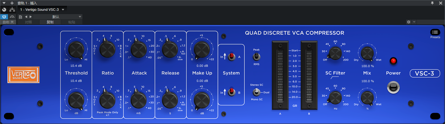Click the preset file document icon
The height and width of the screenshot is (124, 445).
(20, 17)
